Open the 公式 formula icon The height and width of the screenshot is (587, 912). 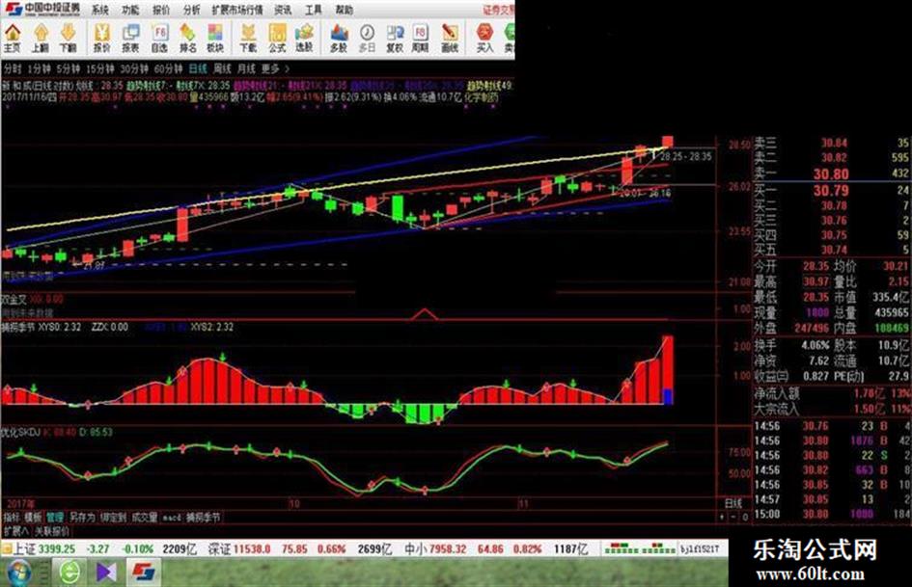click(277, 38)
